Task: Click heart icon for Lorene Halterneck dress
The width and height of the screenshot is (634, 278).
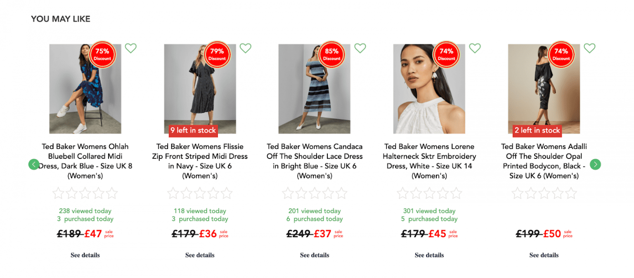Action: click(x=475, y=48)
